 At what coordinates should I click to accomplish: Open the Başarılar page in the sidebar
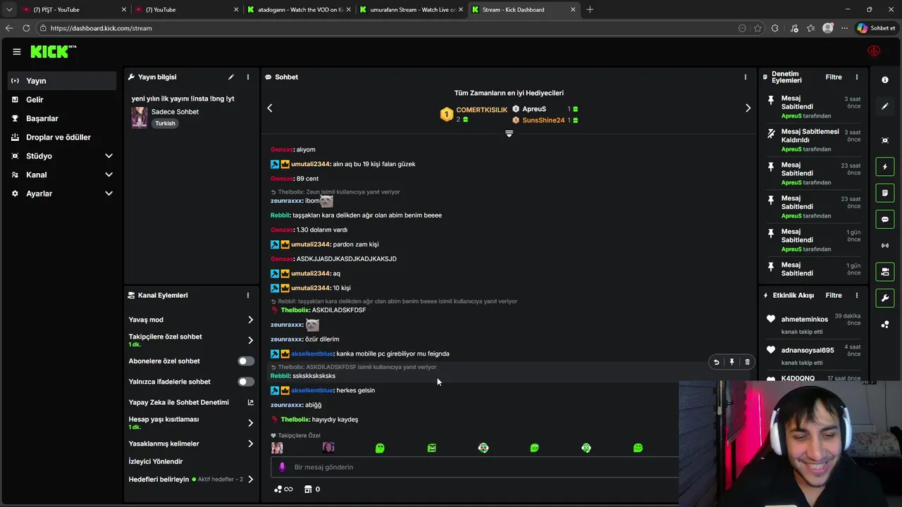point(62,118)
